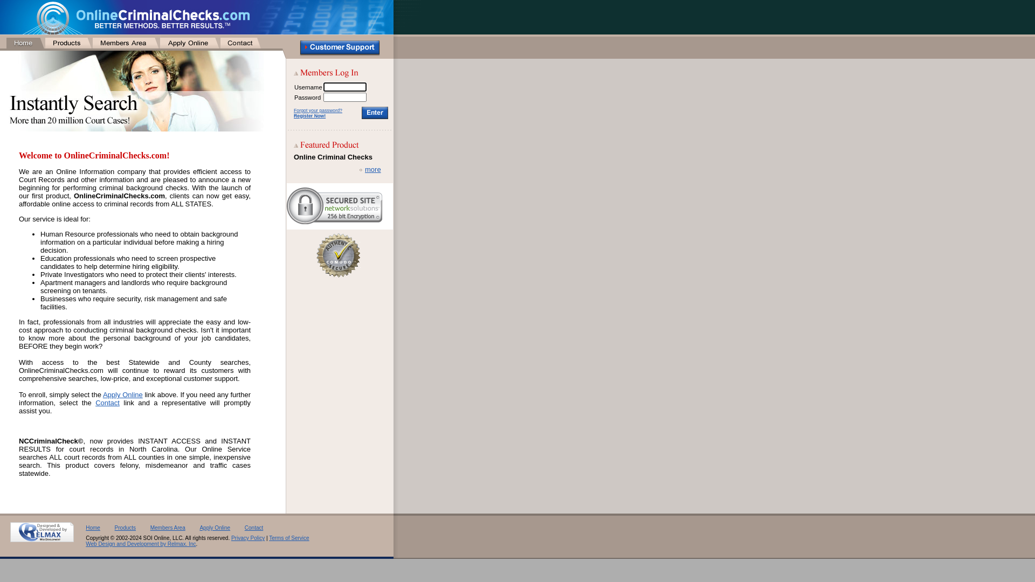The image size is (1035, 582).
Task: Click the Relmax designer logo badge
Action: pyautogui.click(x=42, y=532)
